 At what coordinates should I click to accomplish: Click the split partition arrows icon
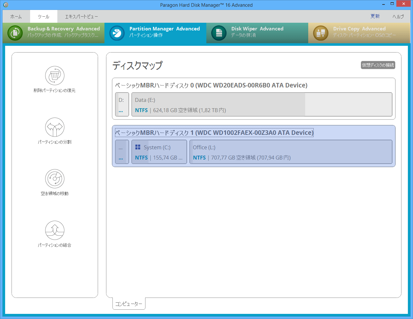tap(55, 127)
